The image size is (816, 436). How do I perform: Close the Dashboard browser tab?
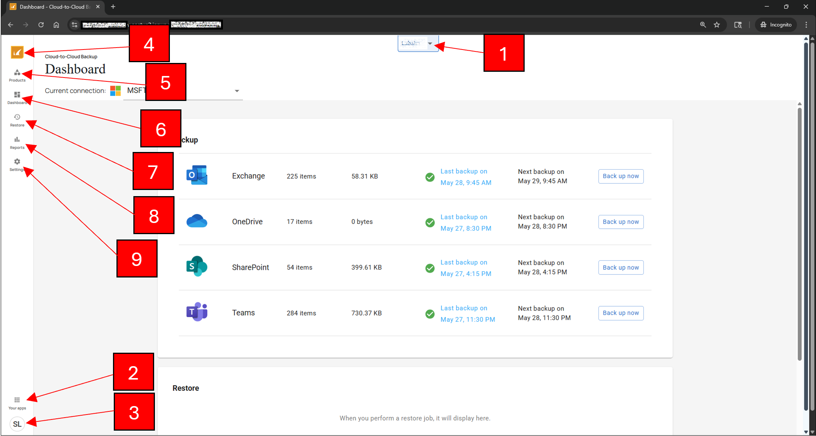[98, 7]
